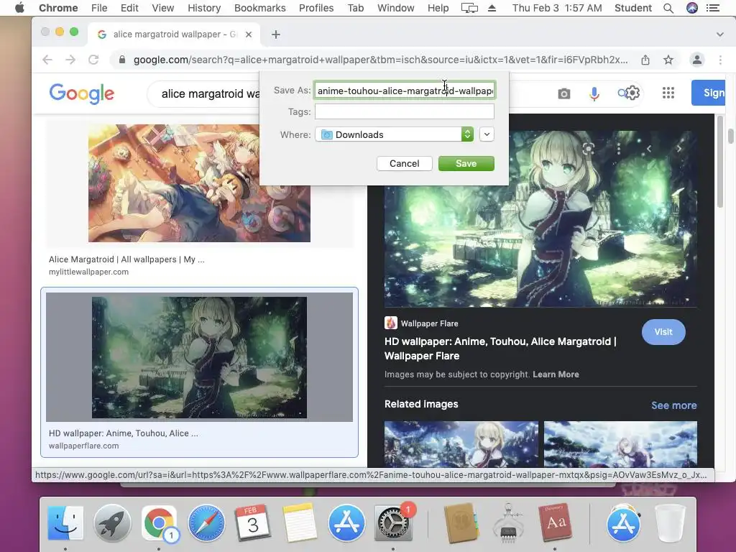Image resolution: width=736 pixels, height=552 pixels.
Task: Open the Where Downloads dropdown
Action: coord(395,134)
